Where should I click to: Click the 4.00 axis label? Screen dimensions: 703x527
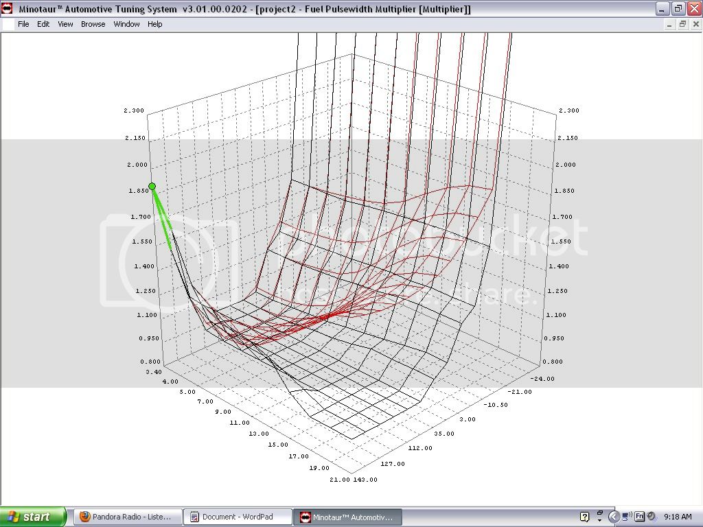pos(170,382)
